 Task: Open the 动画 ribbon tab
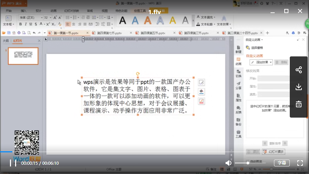[x=53, y=11]
